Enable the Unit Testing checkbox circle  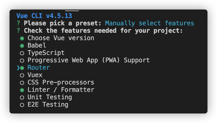[22, 97]
